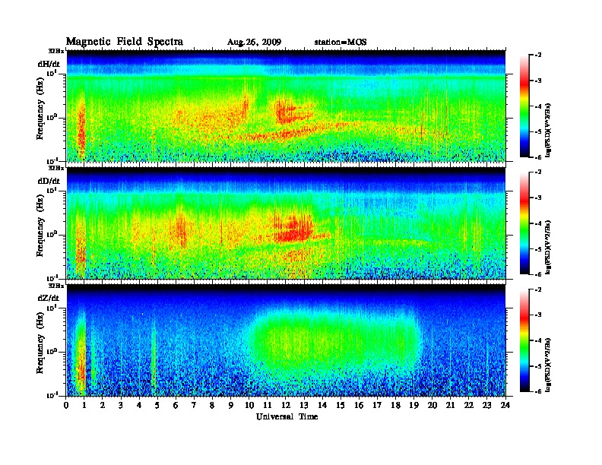Click hour "23" on the time axis

pyautogui.click(x=487, y=406)
